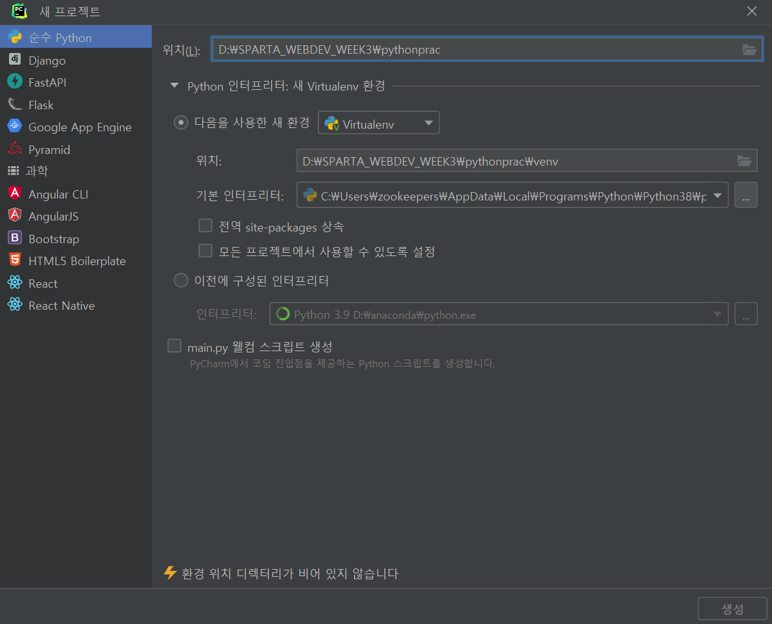The width and height of the screenshot is (772, 624).
Task: Select React project type
Action: (76, 283)
